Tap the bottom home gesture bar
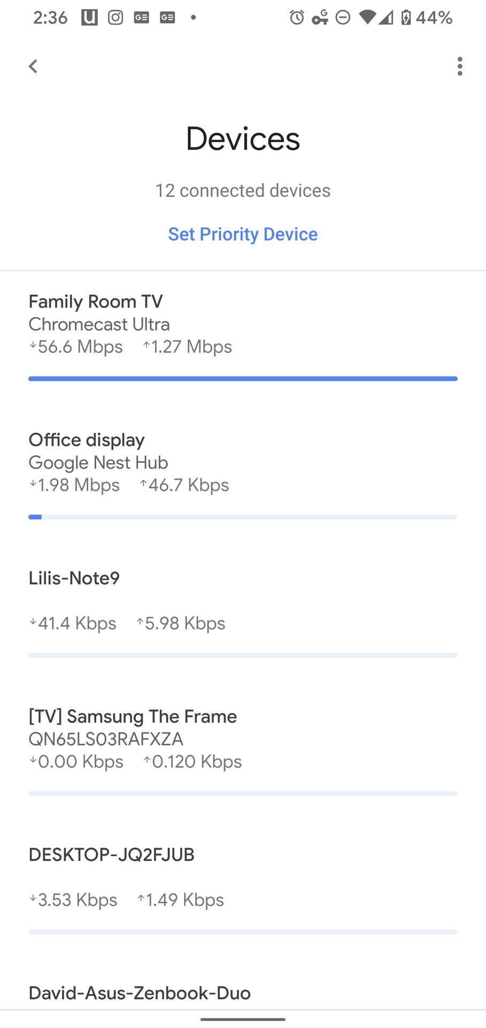The image size is (486, 1028). (243, 1019)
